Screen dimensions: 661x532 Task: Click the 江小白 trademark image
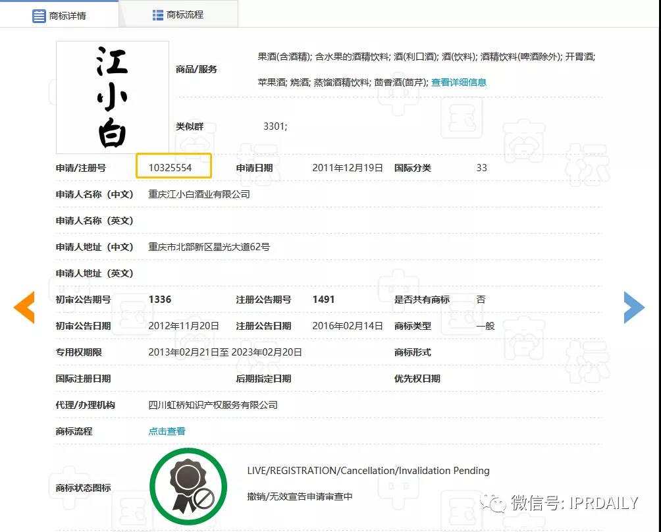coord(113,97)
